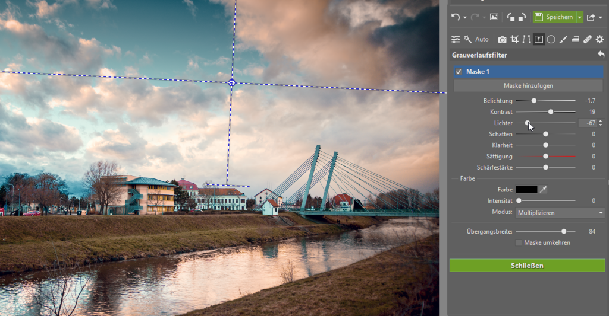
Task: Rotate the image left
Action: 511,18
